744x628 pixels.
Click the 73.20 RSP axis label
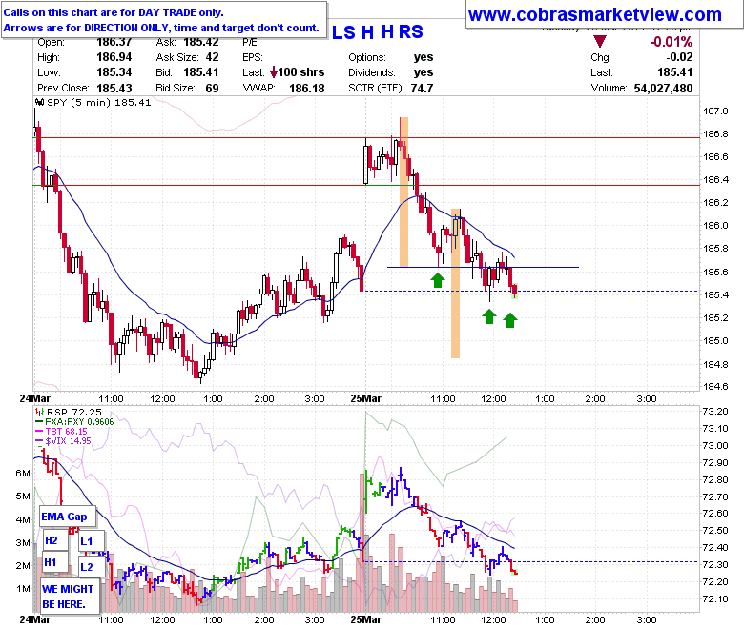(715, 412)
